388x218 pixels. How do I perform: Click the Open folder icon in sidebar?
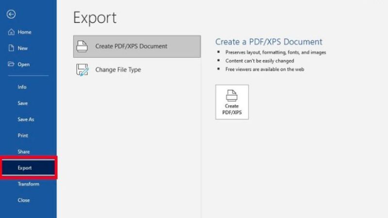pyautogui.click(x=11, y=64)
